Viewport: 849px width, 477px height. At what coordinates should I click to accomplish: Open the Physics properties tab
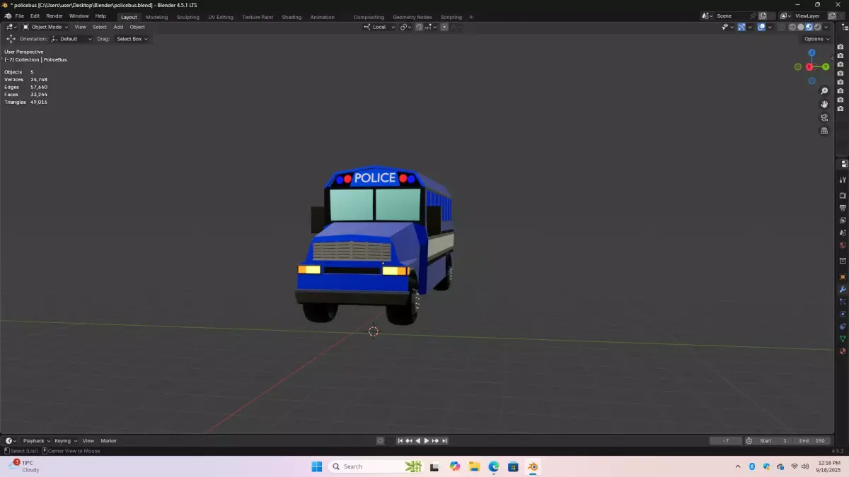(x=843, y=314)
